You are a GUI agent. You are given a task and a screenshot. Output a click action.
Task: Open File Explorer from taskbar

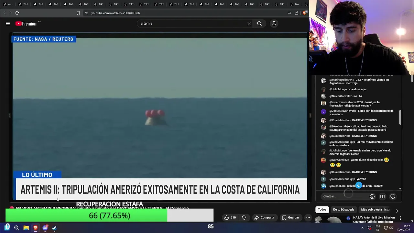coord(26,228)
